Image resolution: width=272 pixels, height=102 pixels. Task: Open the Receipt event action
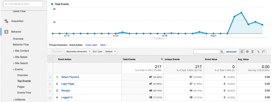pos(66,91)
